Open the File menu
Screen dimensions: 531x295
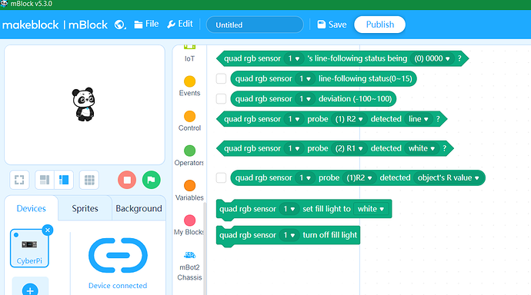coord(146,24)
